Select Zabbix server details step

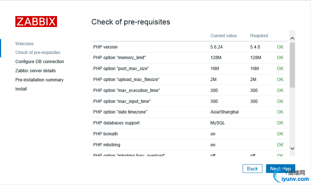[35, 71]
